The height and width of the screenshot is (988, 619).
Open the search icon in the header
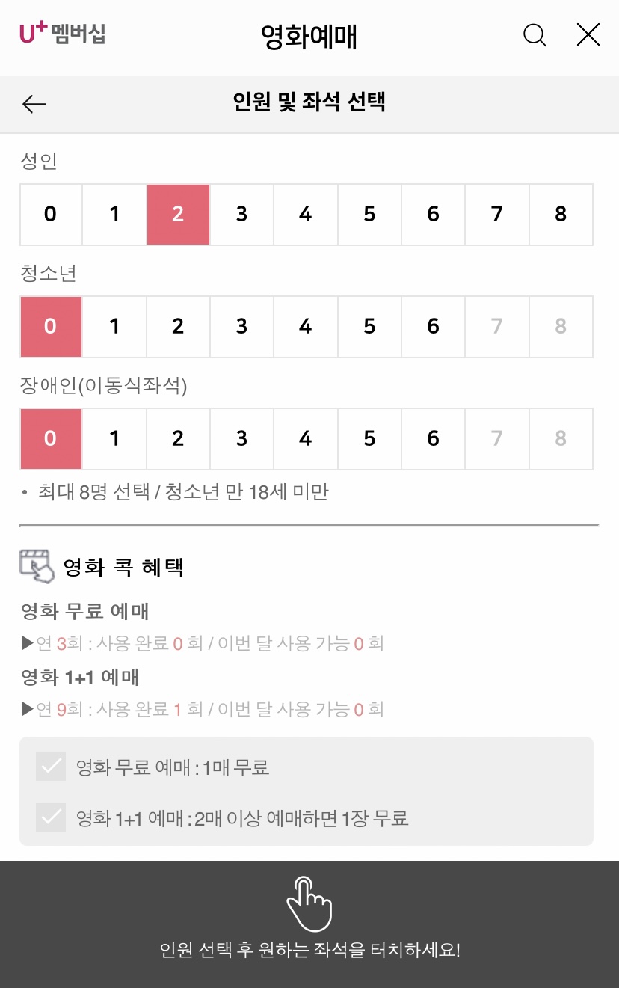(x=535, y=35)
